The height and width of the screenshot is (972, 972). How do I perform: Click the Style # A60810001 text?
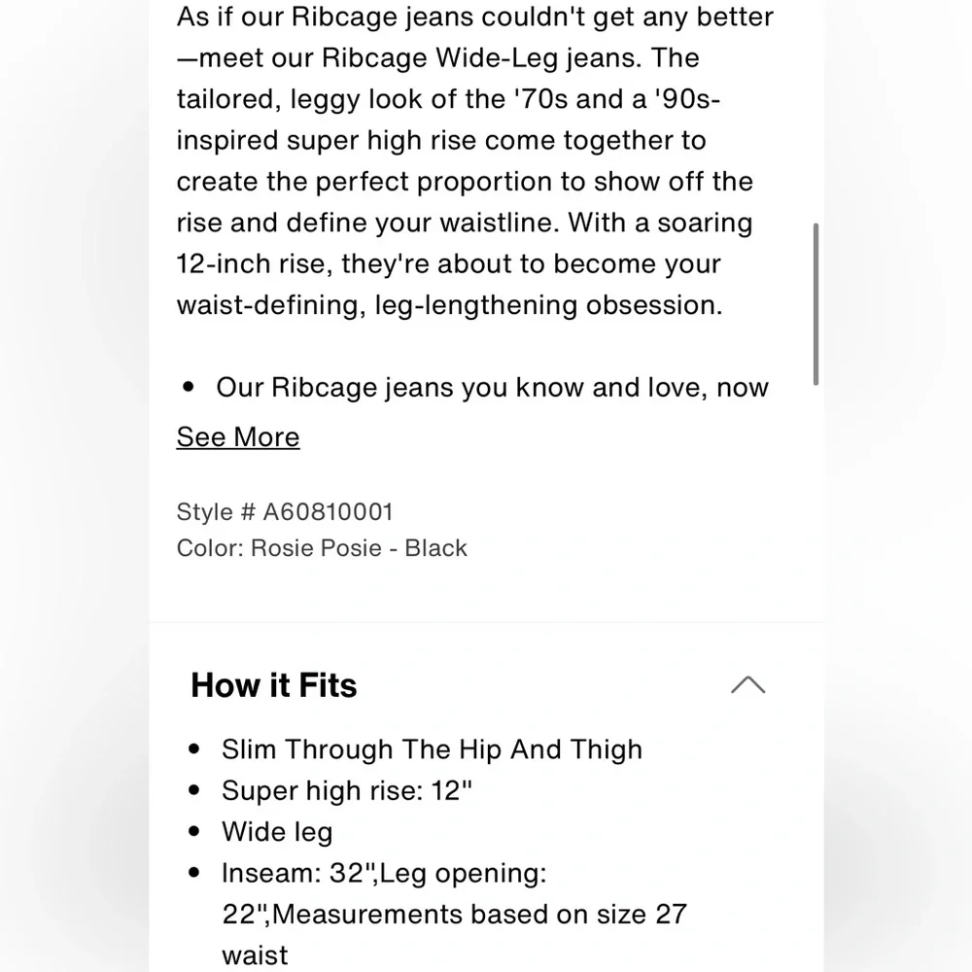(285, 511)
